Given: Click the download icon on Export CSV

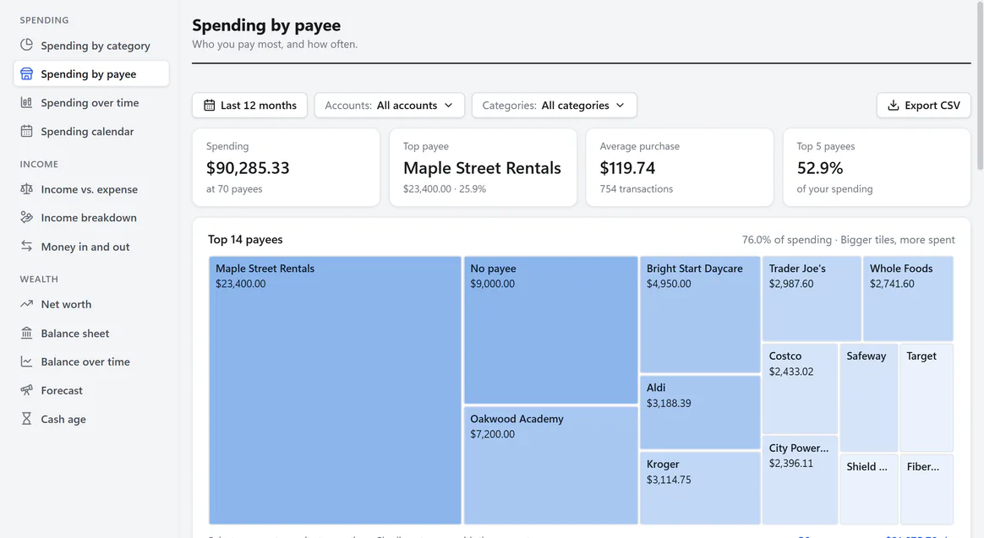Looking at the screenshot, I should (893, 106).
